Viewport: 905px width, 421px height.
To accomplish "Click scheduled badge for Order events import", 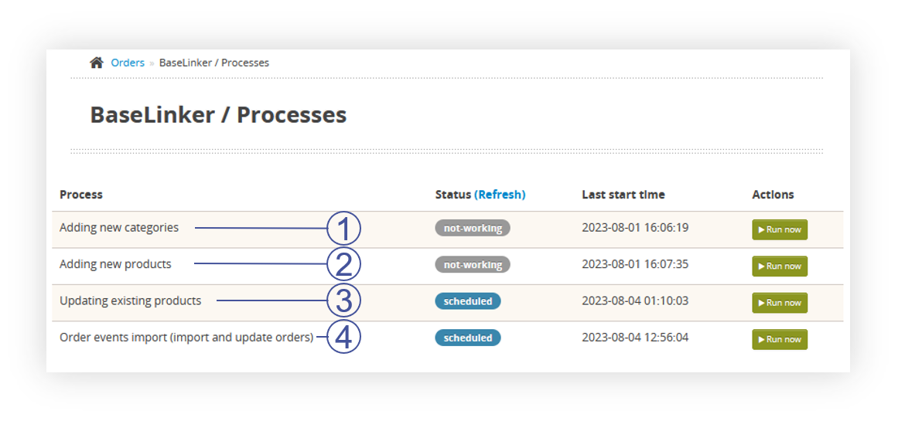I will click(468, 338).
